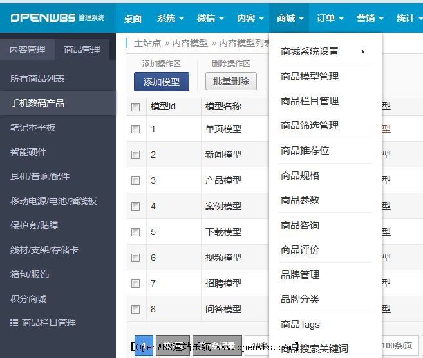Toggle the select-all checkbox in table header
Viewport: 423px width, 358px height.
click(135, 107)
